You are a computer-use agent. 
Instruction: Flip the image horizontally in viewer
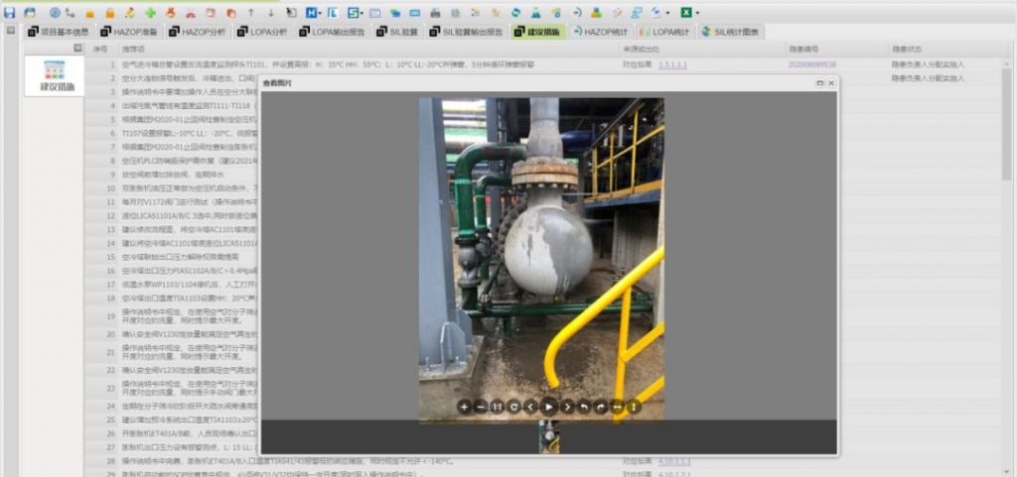pos(617,407)
